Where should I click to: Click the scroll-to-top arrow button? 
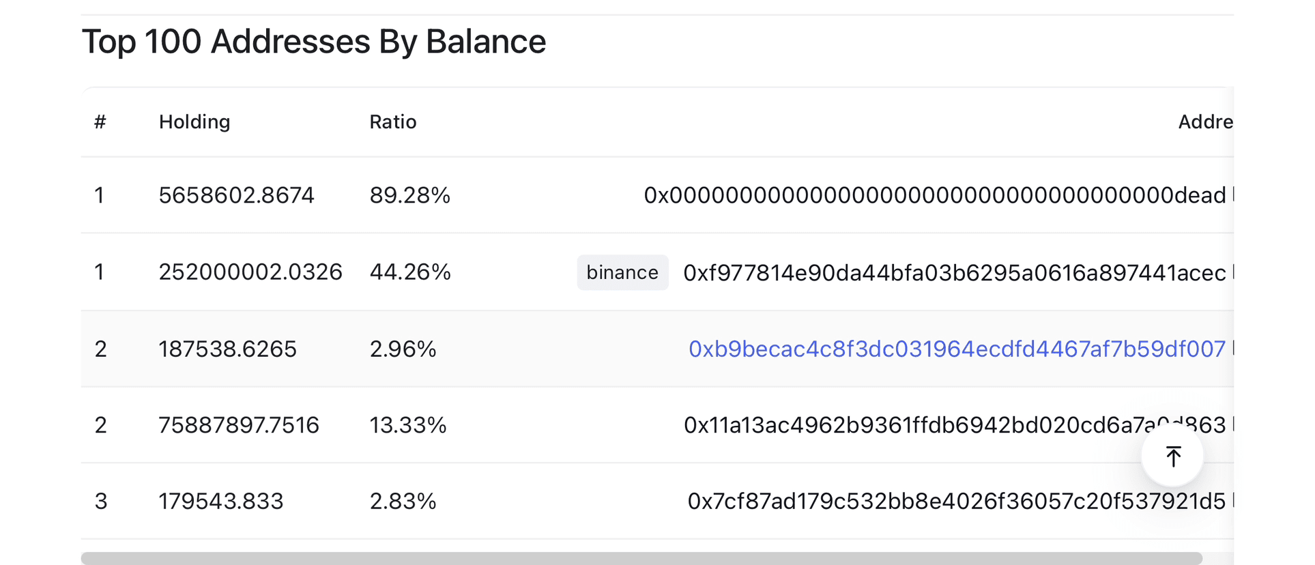click(x=1172, y=456)
